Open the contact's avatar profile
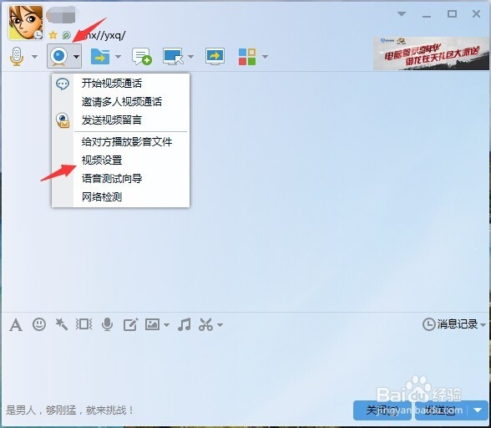The height and width of the screenshot is (428, 491). (x=26, y=23)
